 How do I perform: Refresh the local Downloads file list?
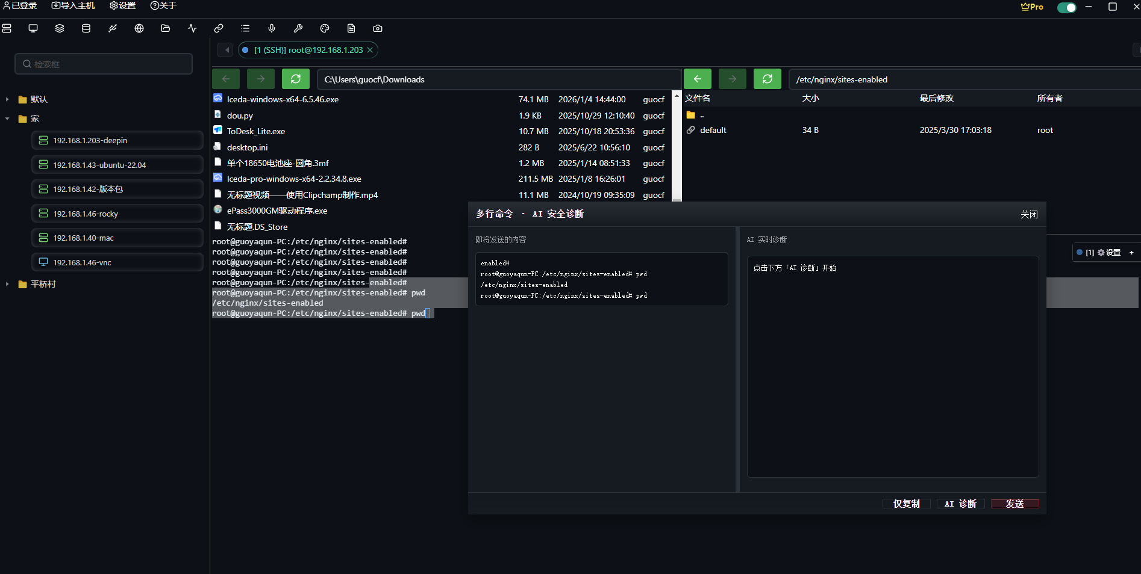point(295,79)
